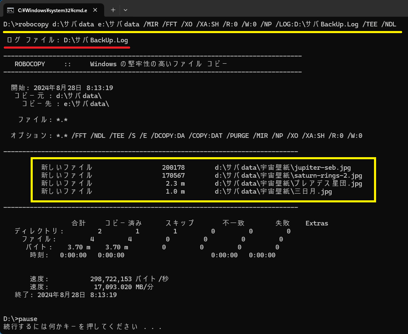The width and height of the screenshot is (408, 334).
Task: Click the start time 2024年8月28日 8:13:19
Action: coord(73,88)
